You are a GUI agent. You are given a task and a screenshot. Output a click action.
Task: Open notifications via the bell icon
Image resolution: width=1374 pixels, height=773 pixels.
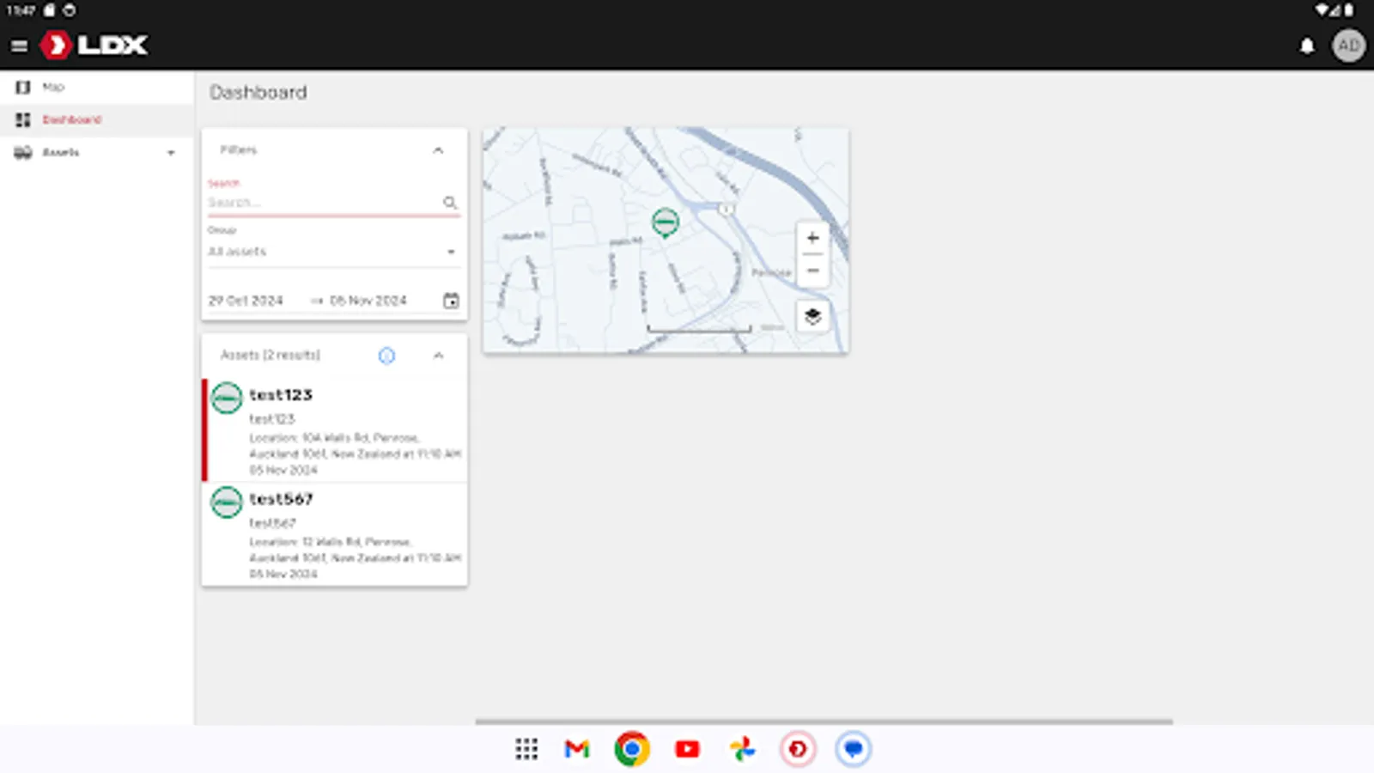pos(1307,46)
